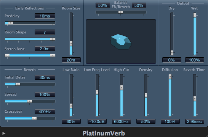Click the Wet 100% value field
The image size is (208, 137).
click(195, 60)
